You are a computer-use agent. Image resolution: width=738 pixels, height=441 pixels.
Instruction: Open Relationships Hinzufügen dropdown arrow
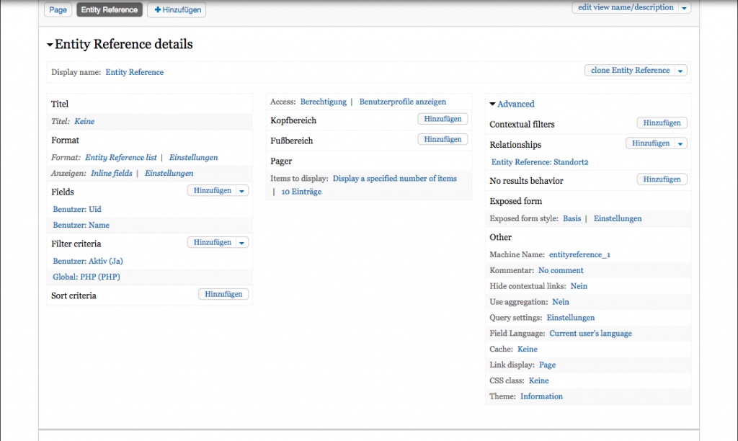681,144
